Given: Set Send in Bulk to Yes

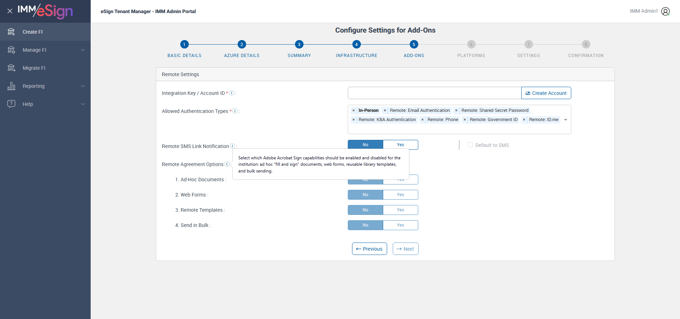Looking at the screenshot, I should pos(401,225).
